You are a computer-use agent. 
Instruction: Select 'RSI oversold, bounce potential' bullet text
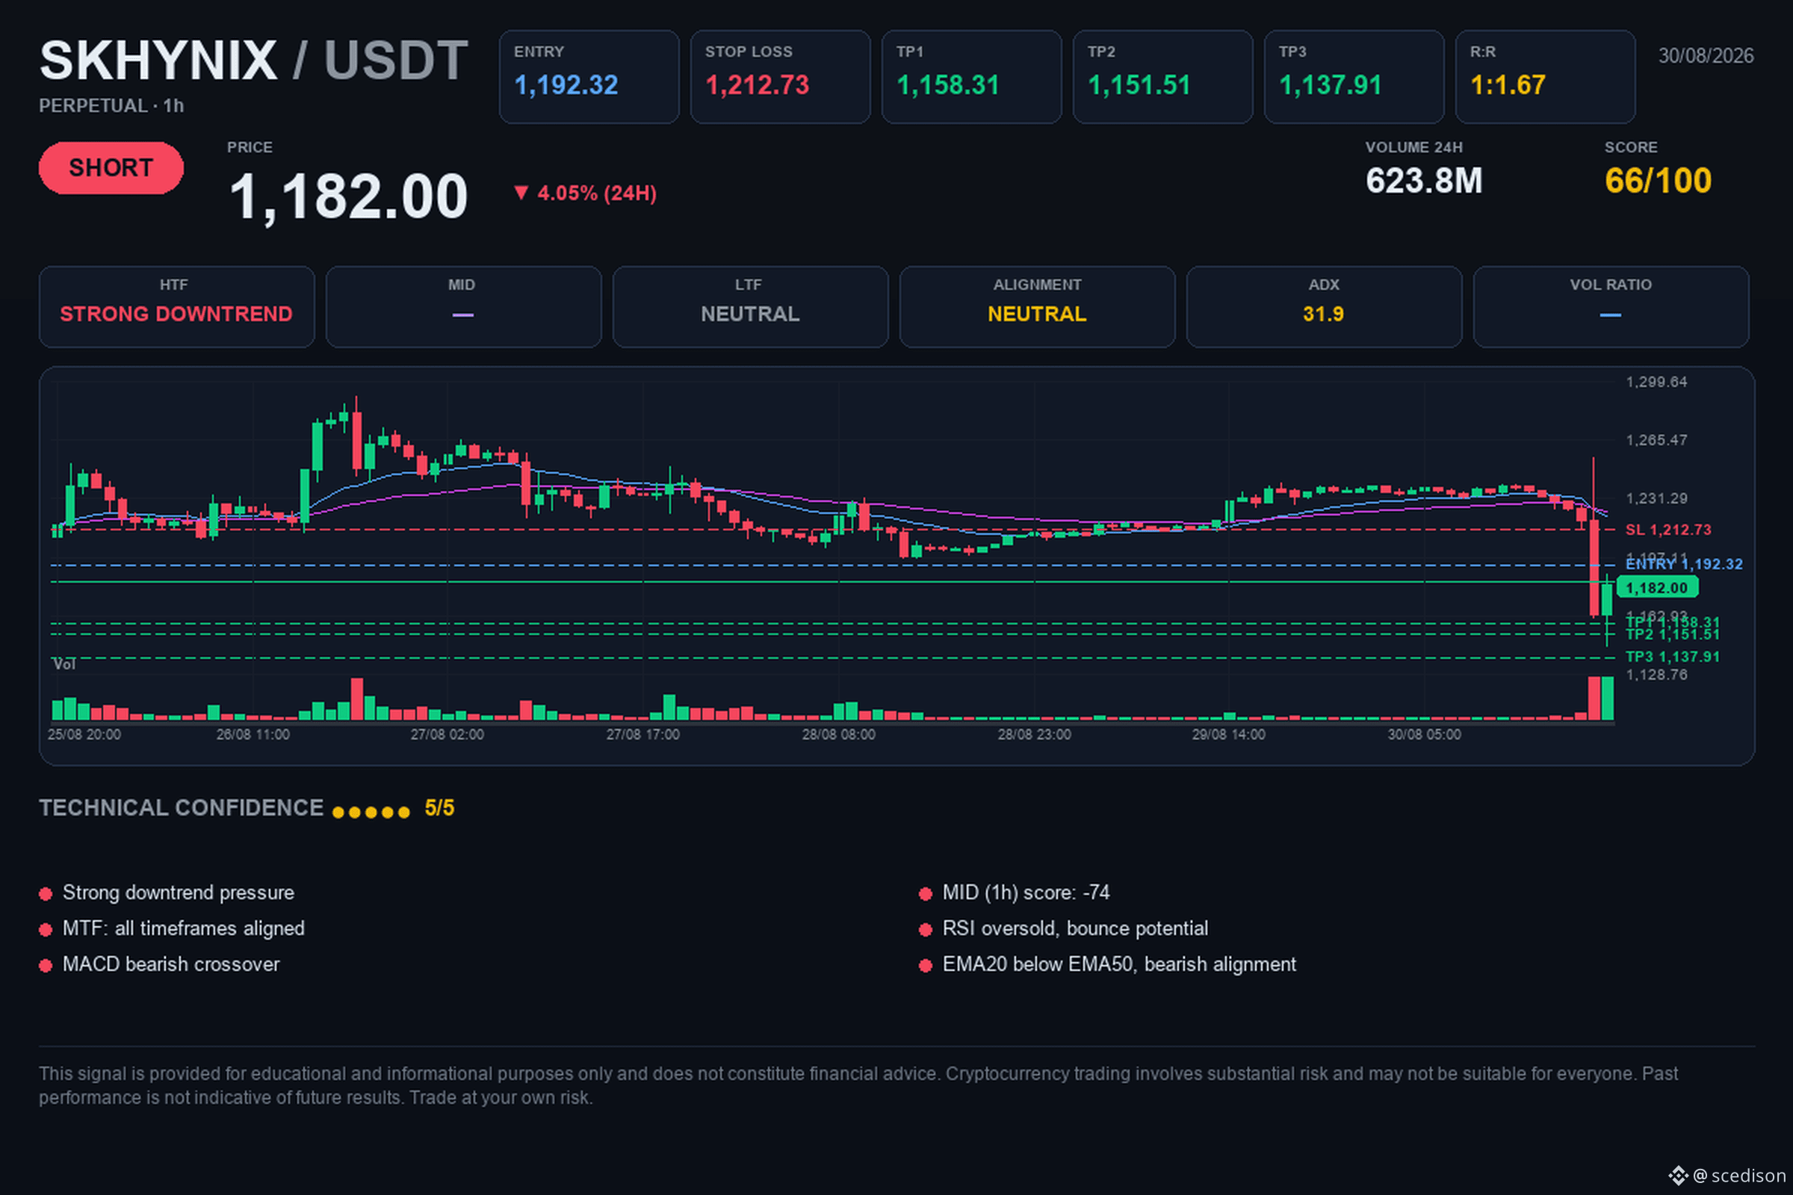pos(1076,928)
